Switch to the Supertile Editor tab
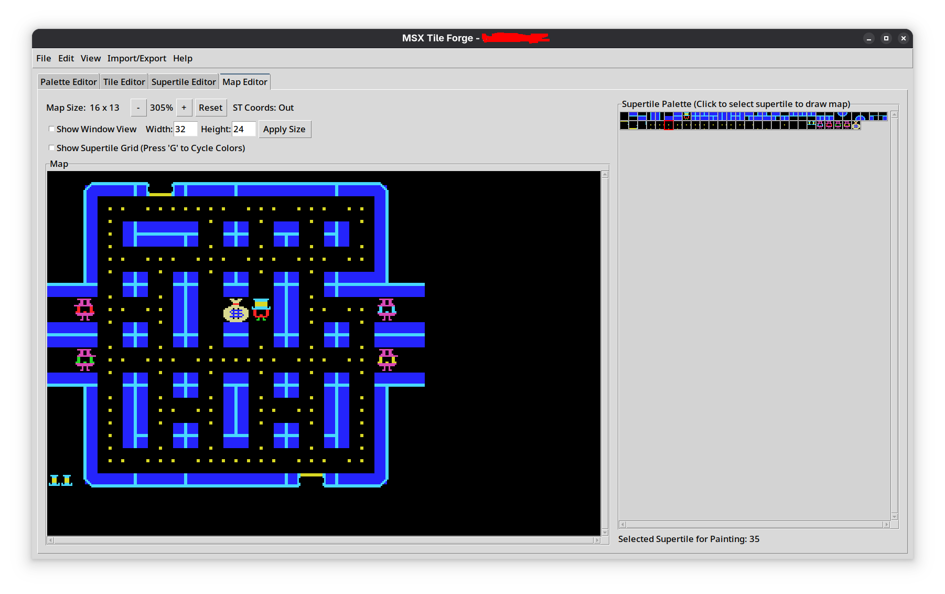The image size is (945, 594). click(184, 82)
